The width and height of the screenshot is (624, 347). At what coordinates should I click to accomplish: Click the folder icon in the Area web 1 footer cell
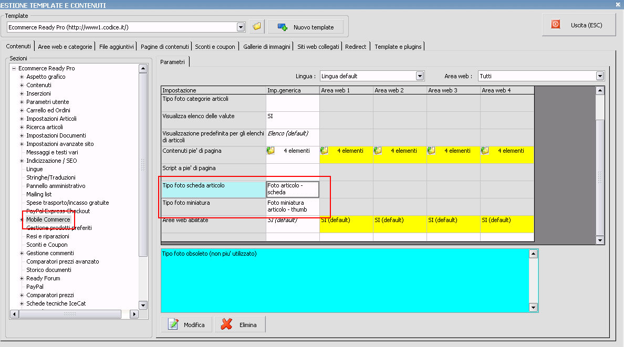(x=325, y=151)
